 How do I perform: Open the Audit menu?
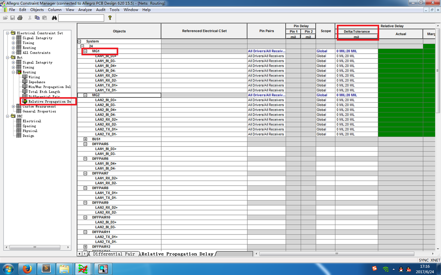click(101, 10)
